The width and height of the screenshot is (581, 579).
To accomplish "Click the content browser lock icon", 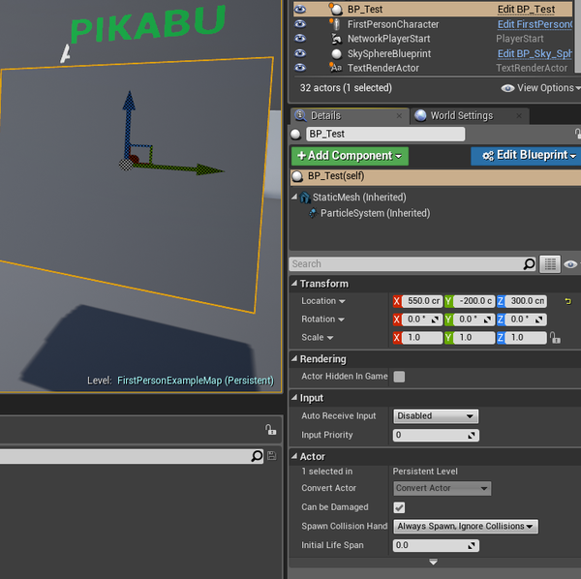I will pyautogui.click(x=271, y=430).
